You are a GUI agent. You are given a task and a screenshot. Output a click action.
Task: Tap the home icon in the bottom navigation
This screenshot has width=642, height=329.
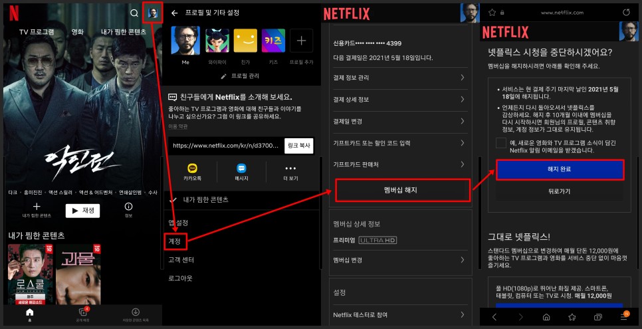[x=29, y=312]
